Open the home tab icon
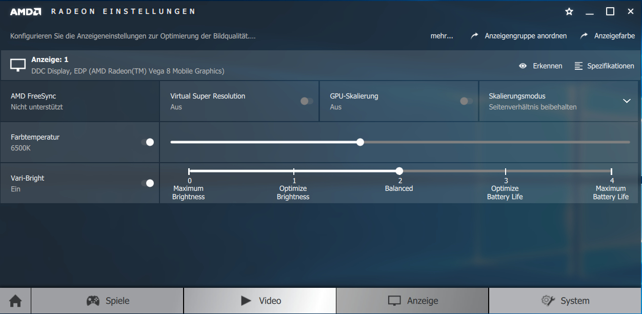The image size is (642, 314). point(15,301)
